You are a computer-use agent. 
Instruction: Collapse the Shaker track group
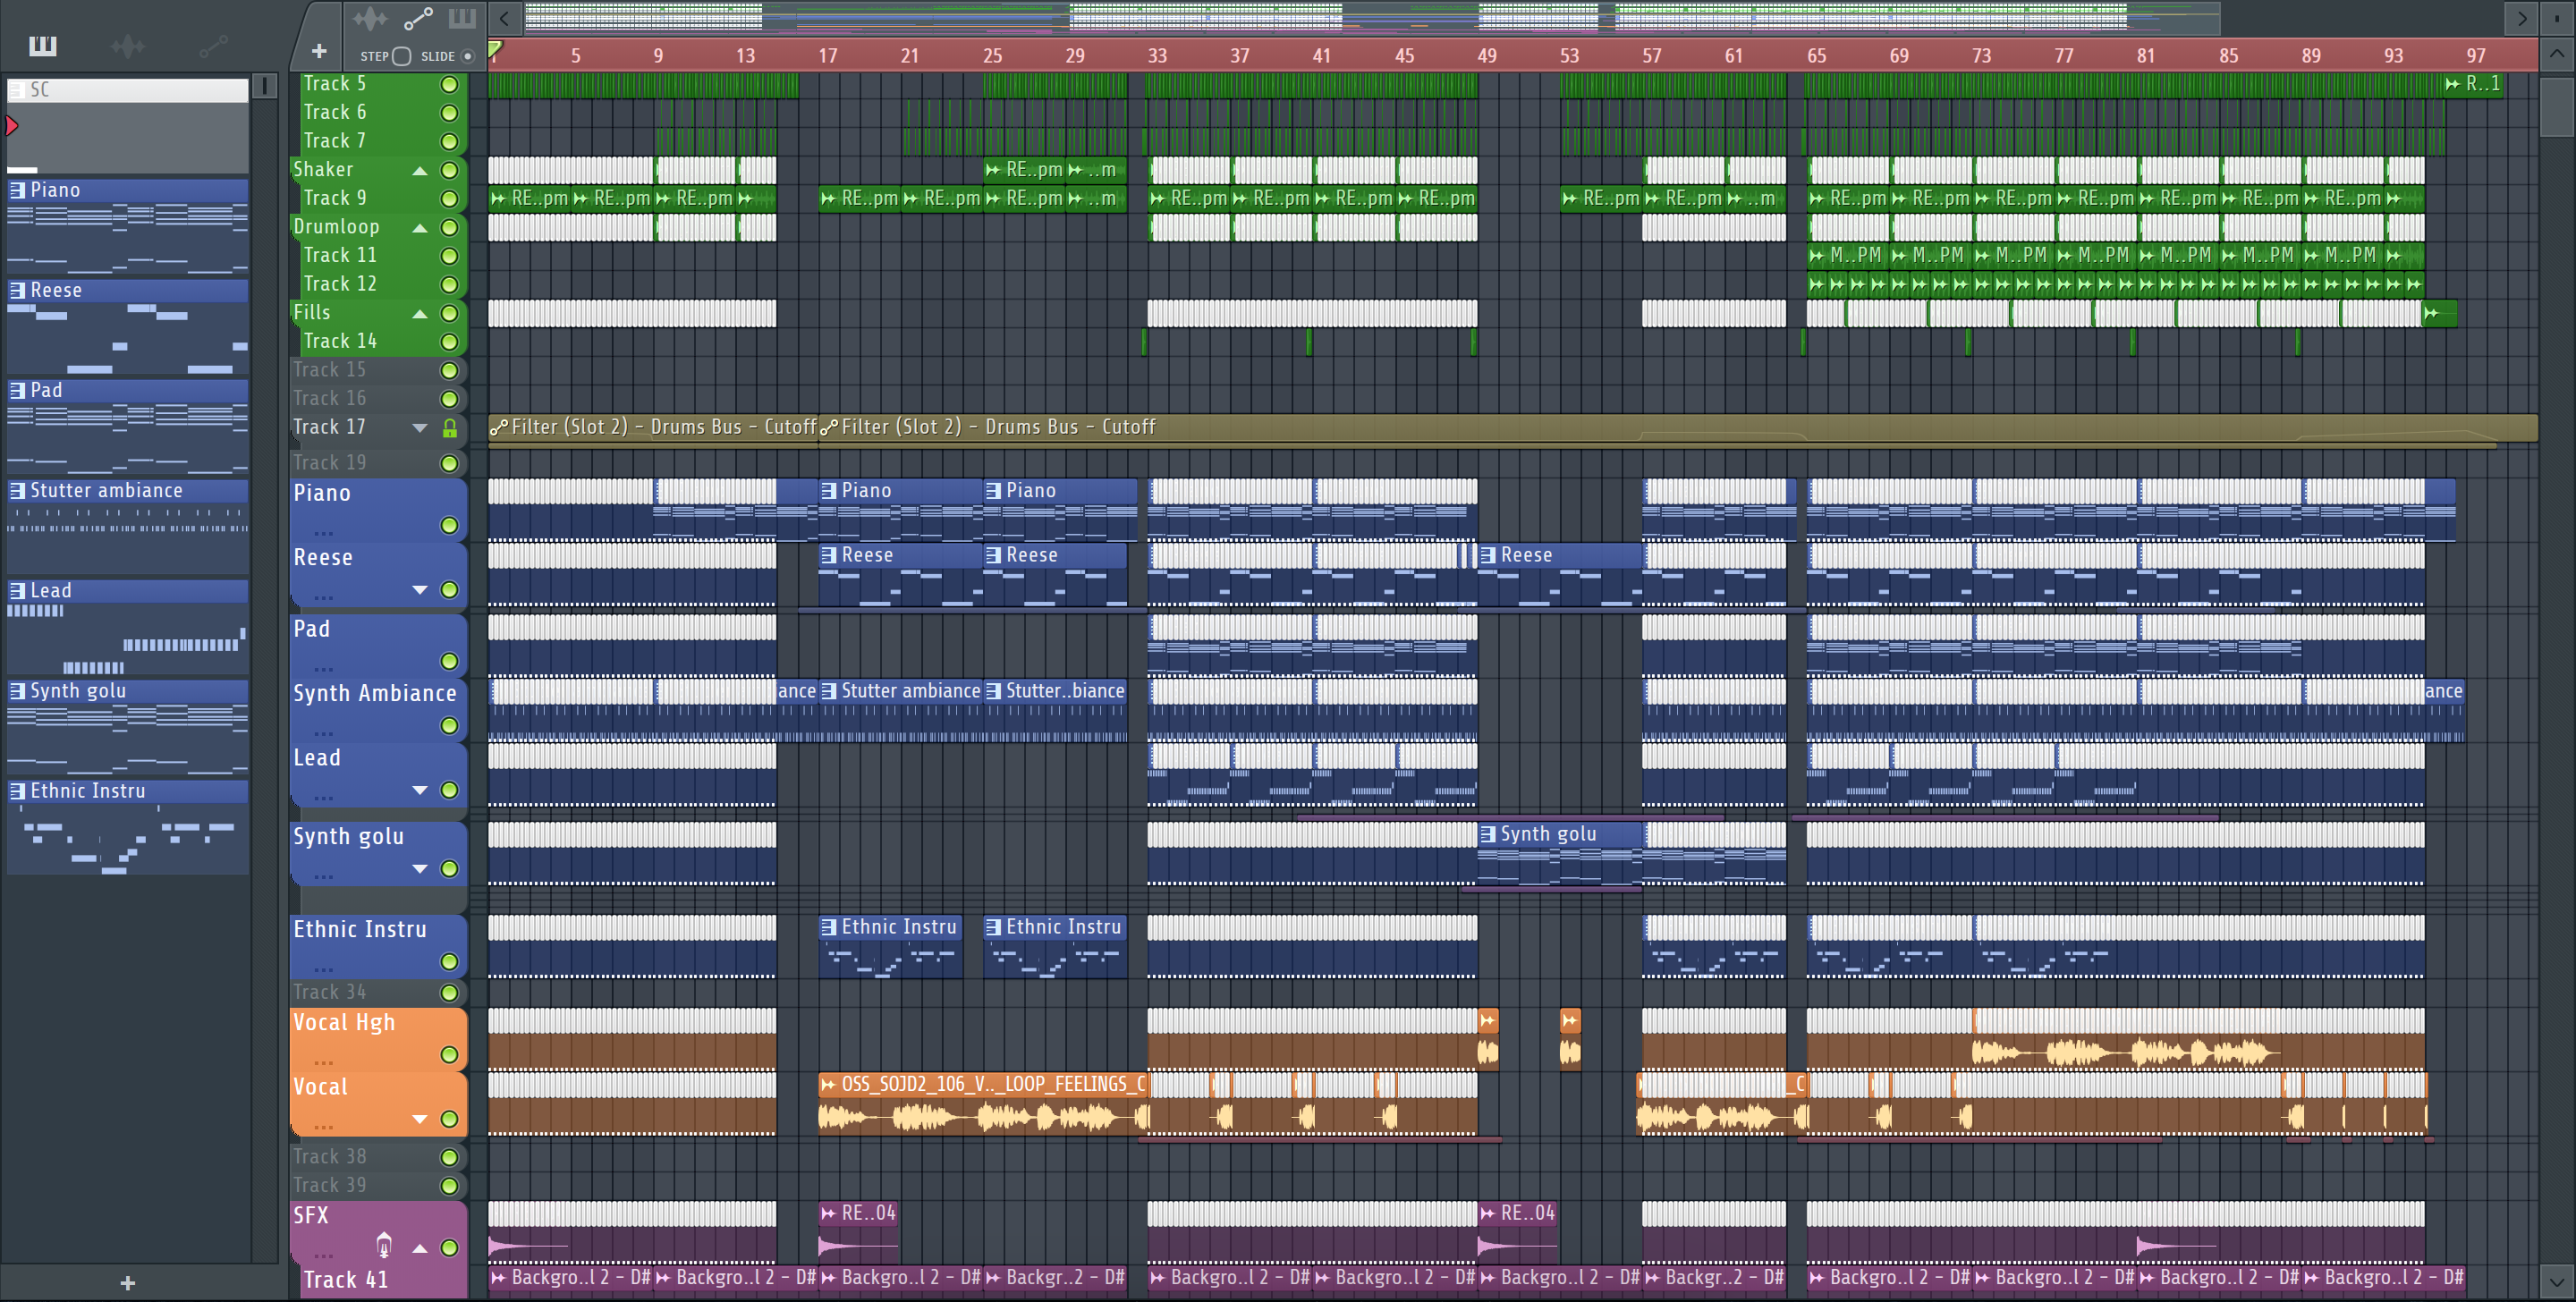click(420, 171)
